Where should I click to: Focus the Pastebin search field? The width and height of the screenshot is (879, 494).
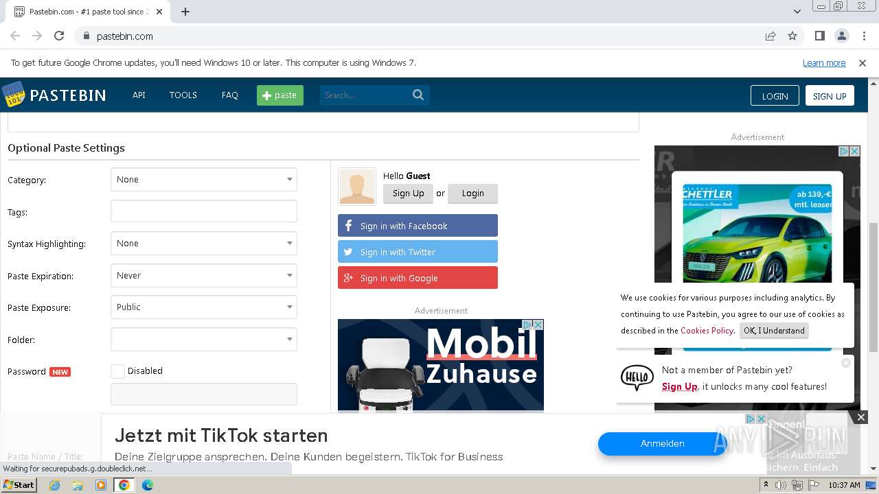coord(364,95)
